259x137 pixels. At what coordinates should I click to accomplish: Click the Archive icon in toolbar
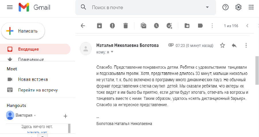point(99,26)
